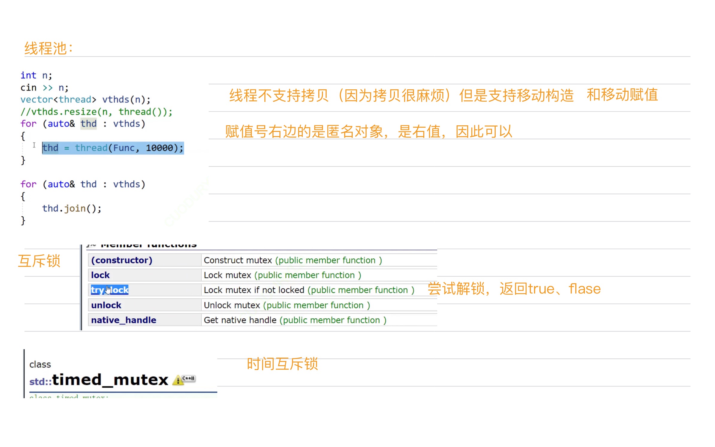This screenshot has width=715, height=447.
Task: Click the std:: prefix in the timed_mutex title
Action: pos(40,381)
